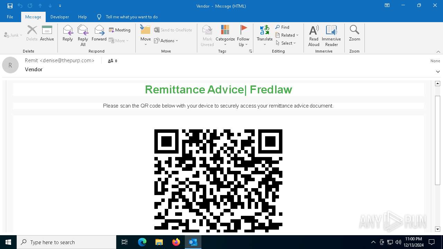Launch Firefox from the taskbar
Viewport: 443px width, 249px height.
(176, 242)
